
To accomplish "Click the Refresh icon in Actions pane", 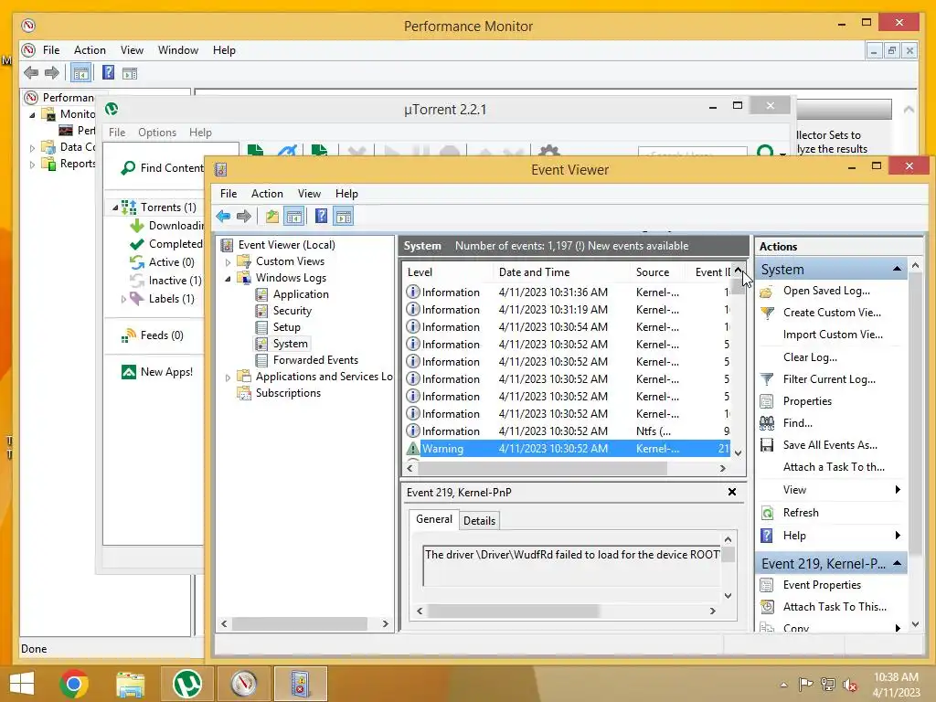I will (x=767, y=513).
